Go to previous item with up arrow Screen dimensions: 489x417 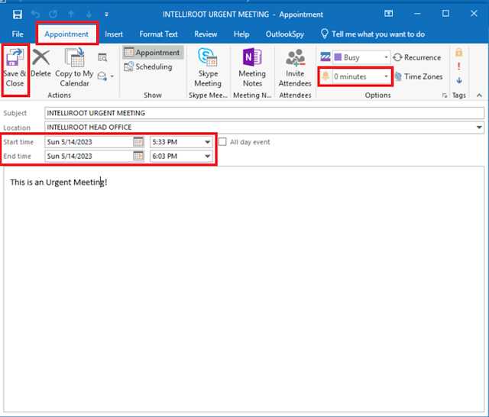point(71,15)
